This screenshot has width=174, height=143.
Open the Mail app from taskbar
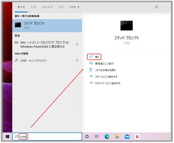coord(127,136)
